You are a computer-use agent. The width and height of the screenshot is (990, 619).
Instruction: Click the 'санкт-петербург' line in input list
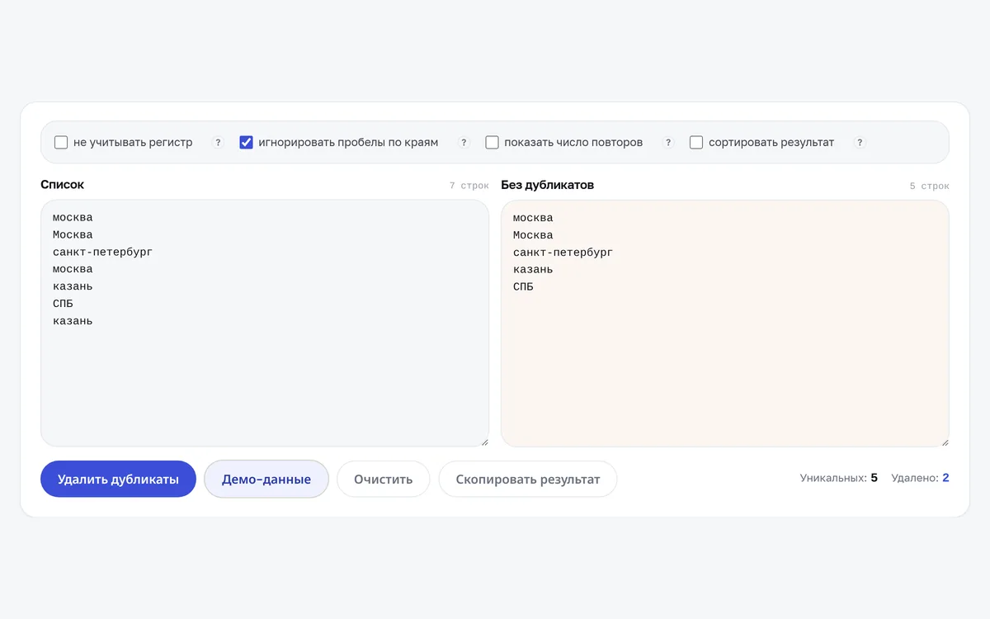point(103,253)
